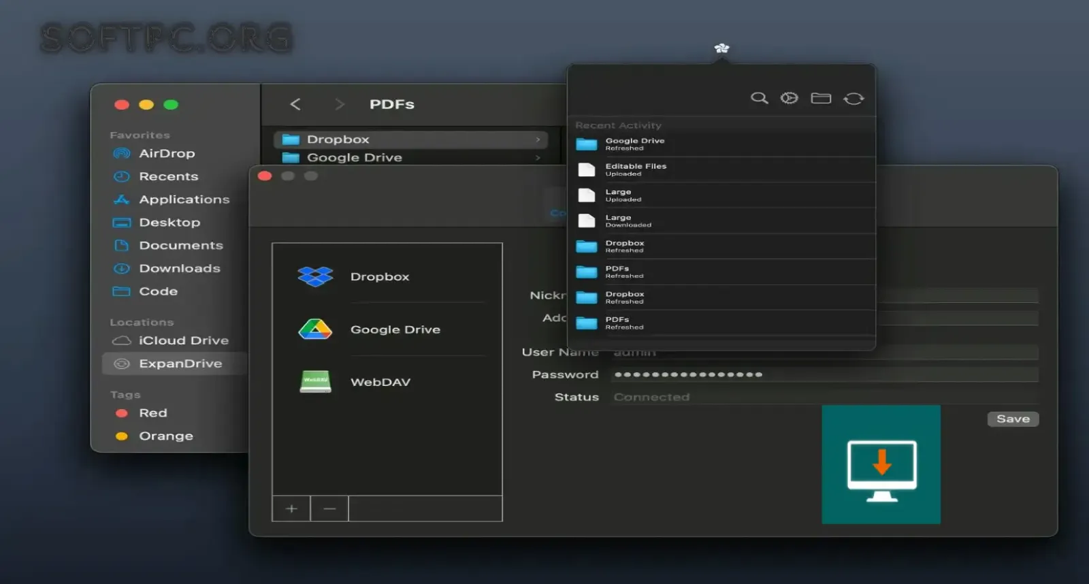Screen dimensions: 1089x584
Task: Open Google Drive Refreshed activity entry
Action: click(x=721, y=144)
